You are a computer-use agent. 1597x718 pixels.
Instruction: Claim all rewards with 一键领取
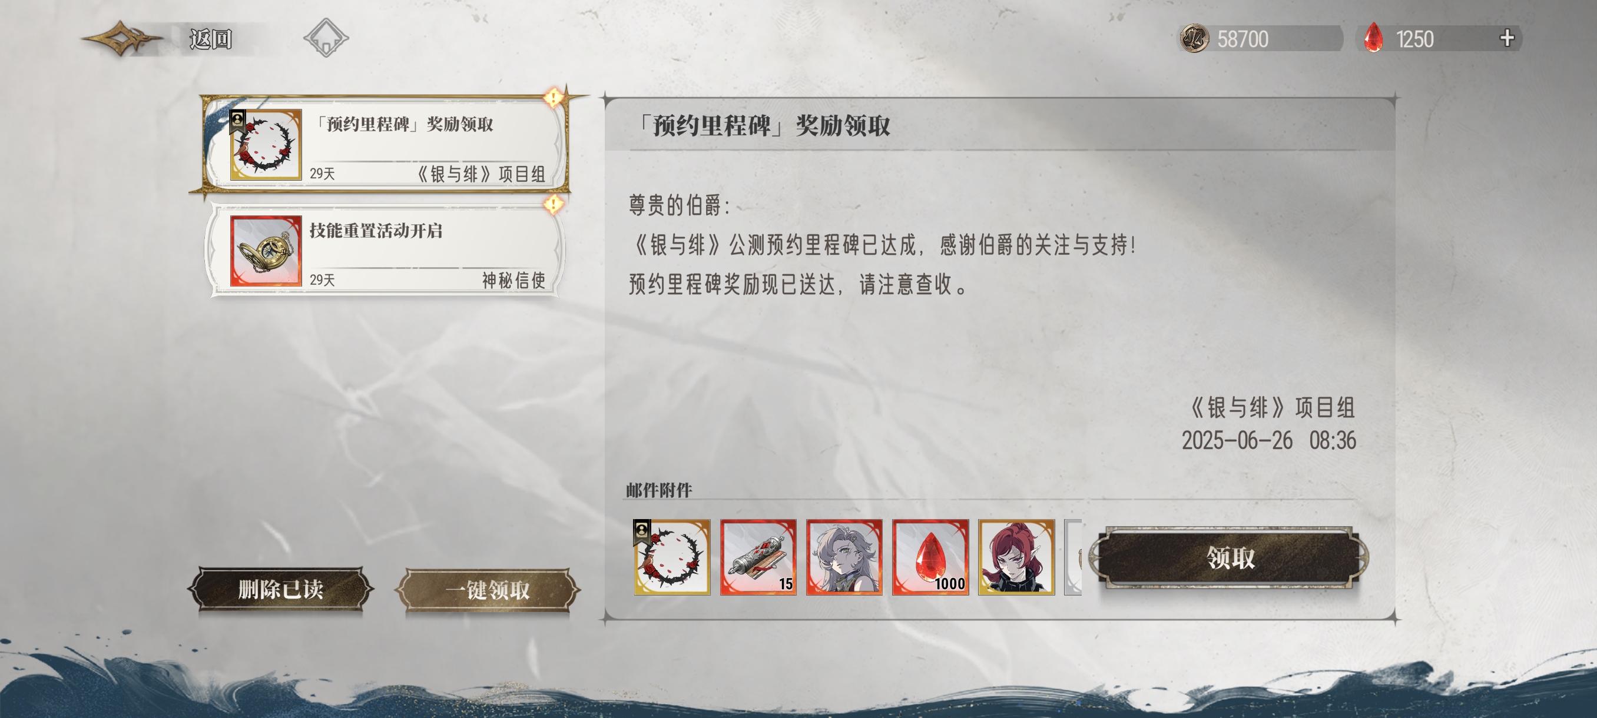coord(487,589)
